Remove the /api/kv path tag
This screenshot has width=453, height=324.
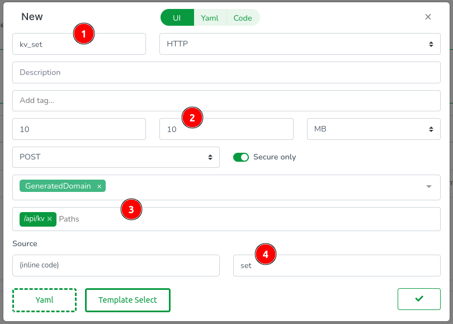coord(50,219)
